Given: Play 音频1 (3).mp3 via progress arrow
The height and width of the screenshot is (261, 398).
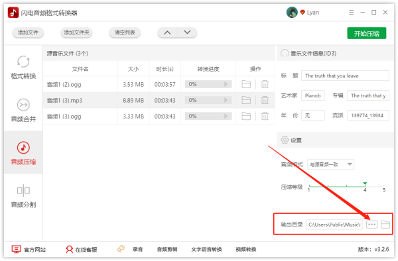Looking at the screenshot, I should (226, 100).
